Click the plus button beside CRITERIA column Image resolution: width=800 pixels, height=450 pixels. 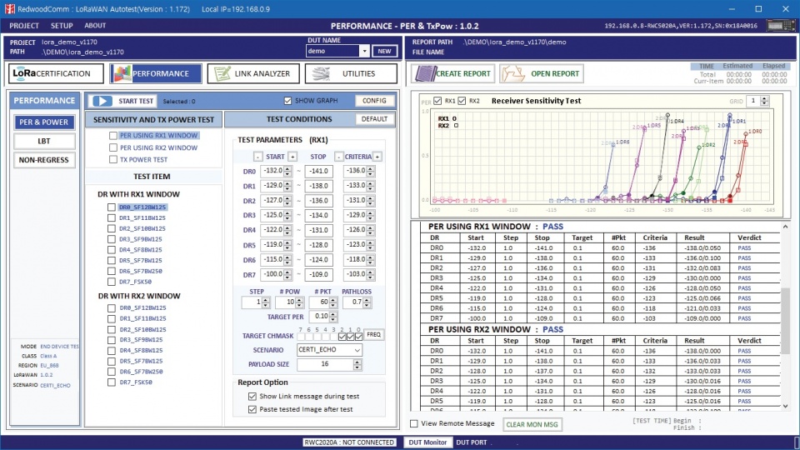tap(377, 157)
